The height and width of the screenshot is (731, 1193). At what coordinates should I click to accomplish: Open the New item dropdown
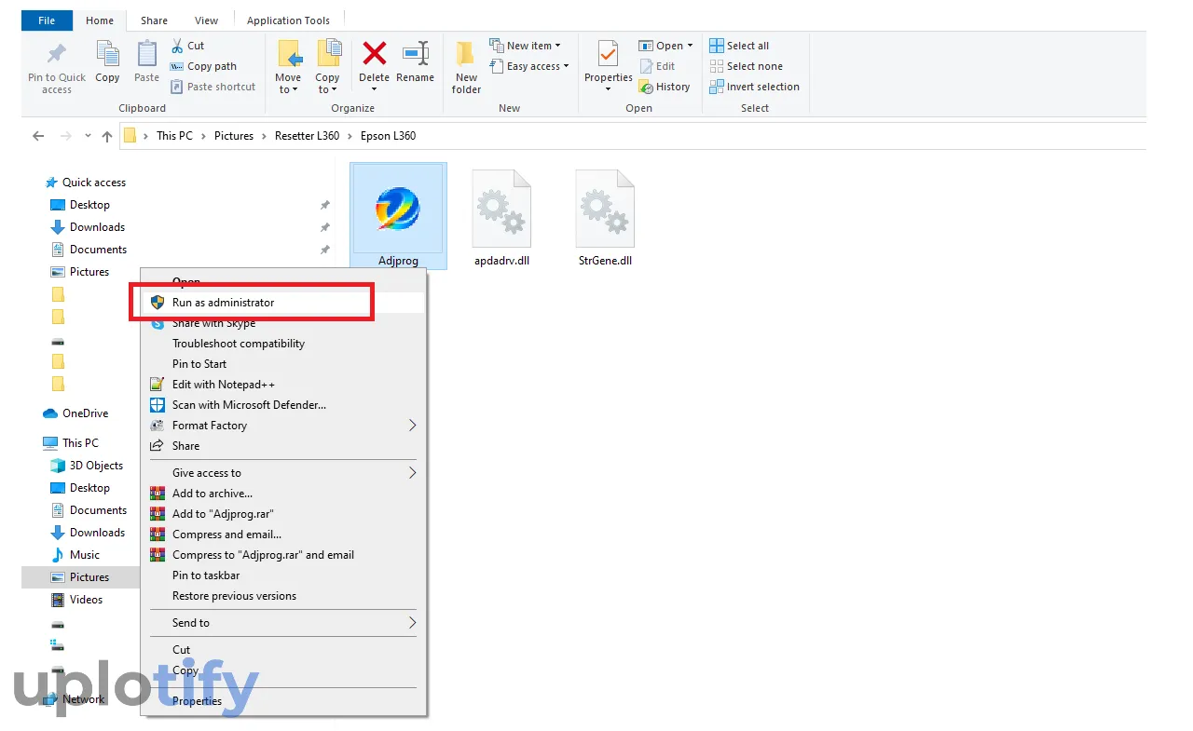coord(525,46)
